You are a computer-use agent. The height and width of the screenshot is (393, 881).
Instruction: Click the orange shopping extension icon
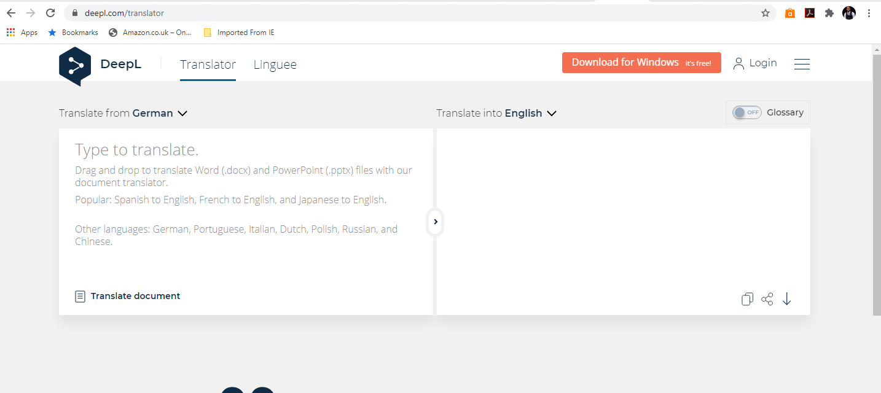point(790,13)
